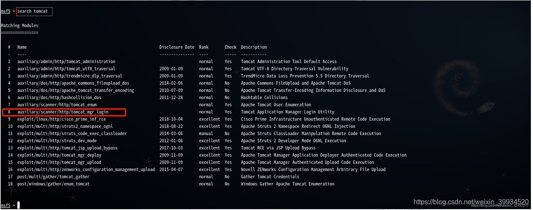Viewport: 533px width, 210px height.
Task: Click disclosure date 2011-12-28
Action: [171, 97]
